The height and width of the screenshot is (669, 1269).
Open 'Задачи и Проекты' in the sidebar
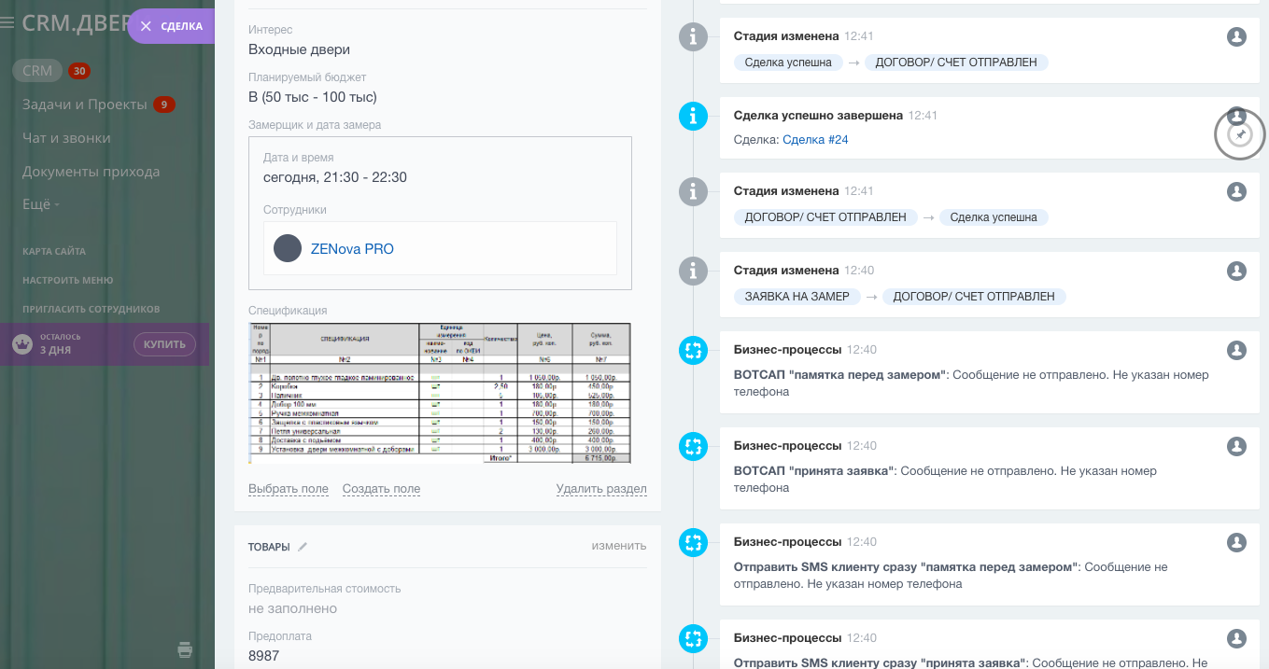coord(85,105)
